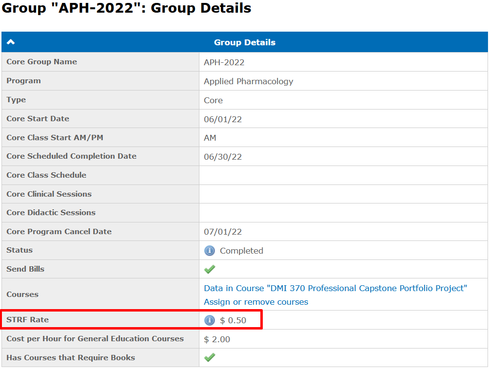Image resolution: width=489 pixels, height=368 pixels.
Task: Click the Completed status text
Action: pos(242,251)
